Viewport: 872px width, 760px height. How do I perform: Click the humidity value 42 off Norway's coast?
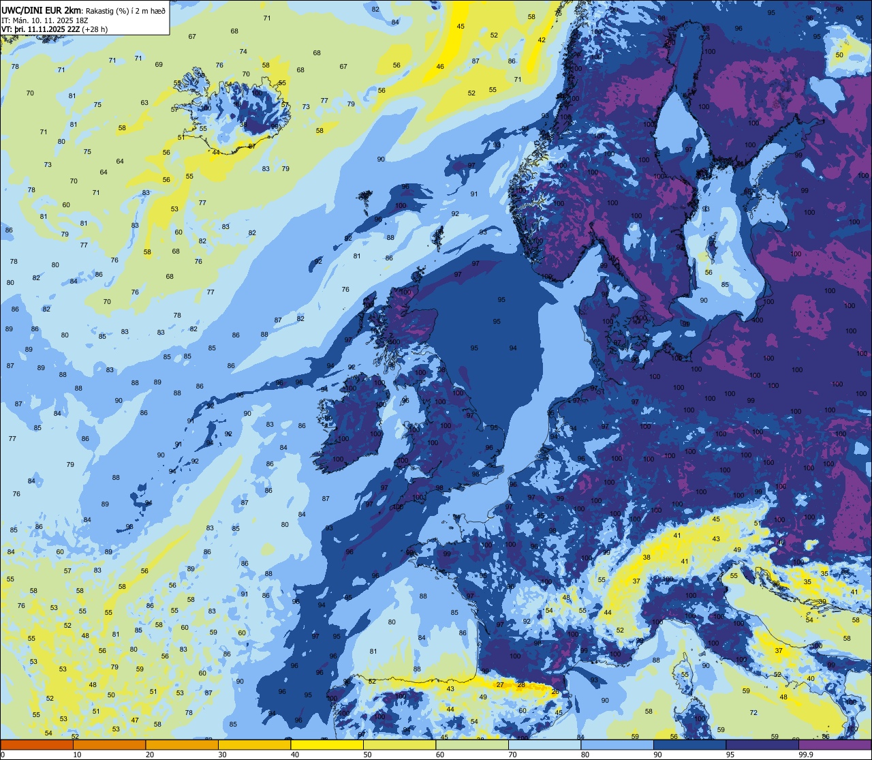pyautogui.click(x=542, y=40)
